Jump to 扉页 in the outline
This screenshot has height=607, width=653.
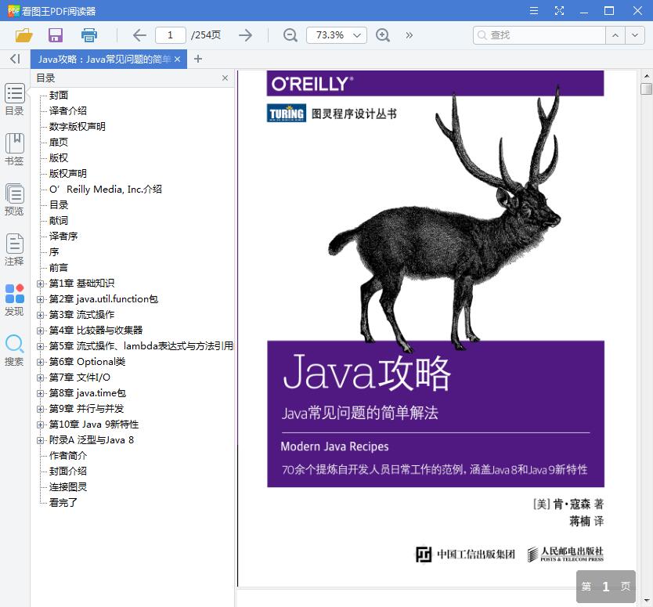coord(58,142)
